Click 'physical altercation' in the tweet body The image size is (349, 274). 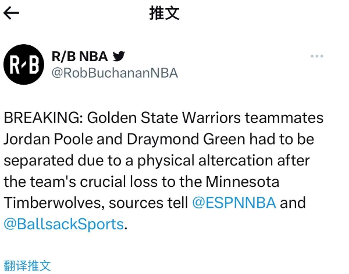point(205,161)
